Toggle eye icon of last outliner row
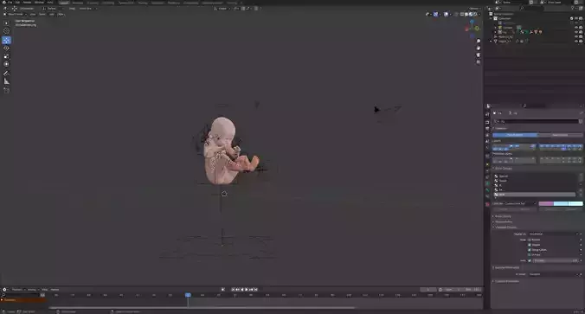The height and width of the screenshot is (314, 585). coord(576,41)
